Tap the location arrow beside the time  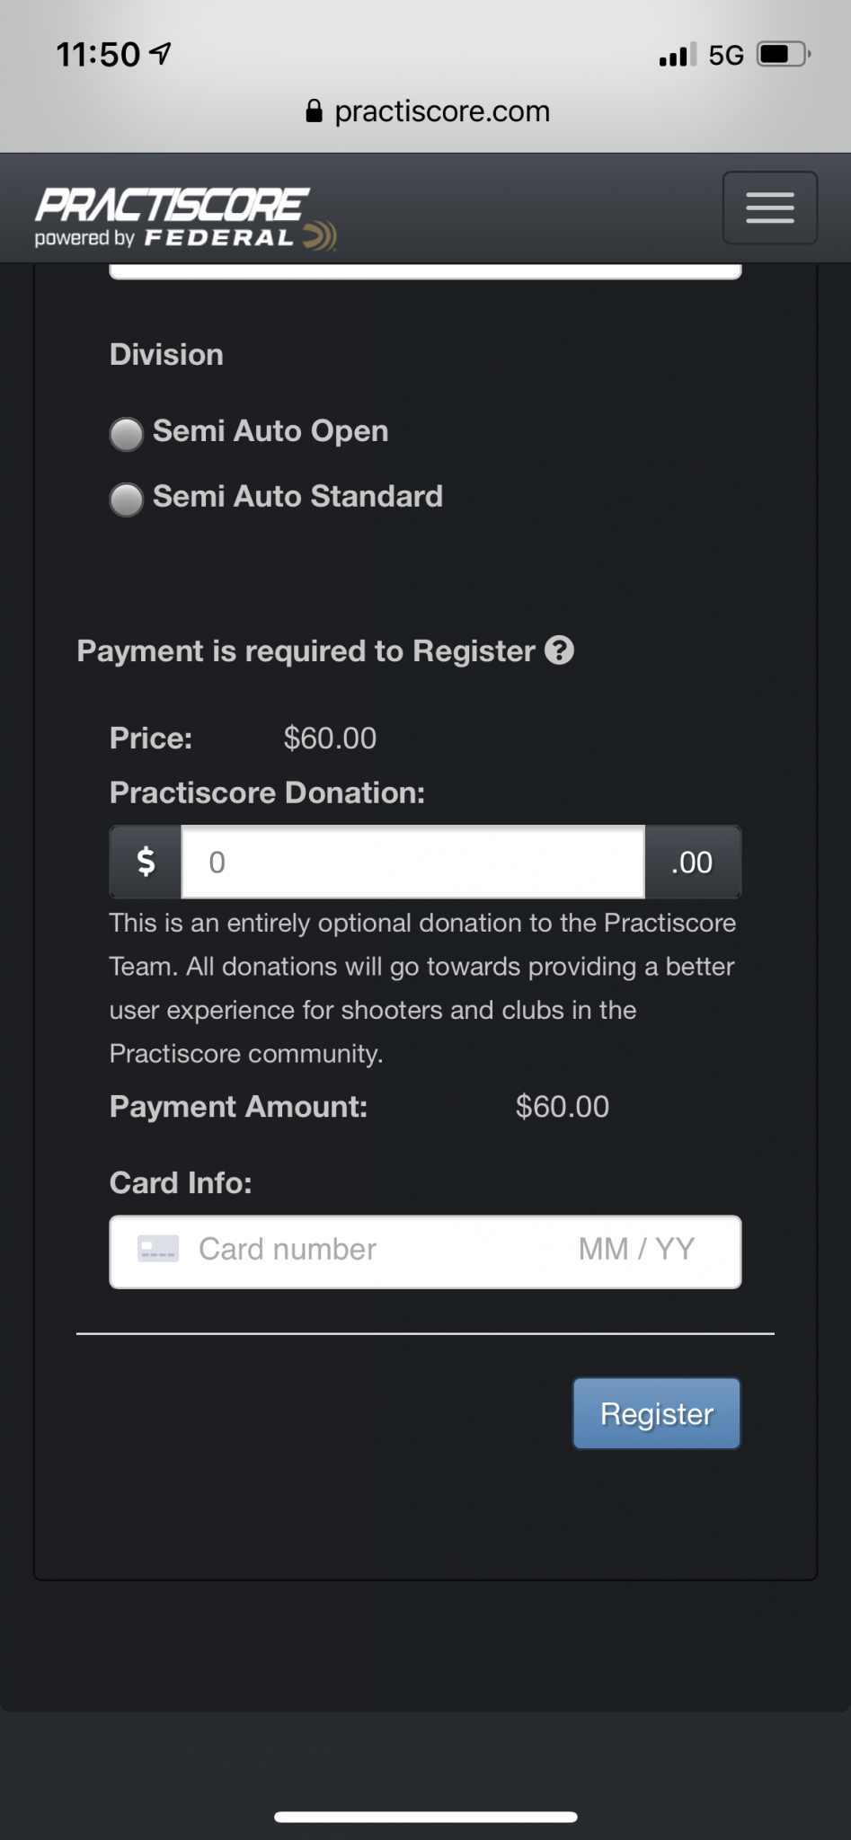point(161,54)
